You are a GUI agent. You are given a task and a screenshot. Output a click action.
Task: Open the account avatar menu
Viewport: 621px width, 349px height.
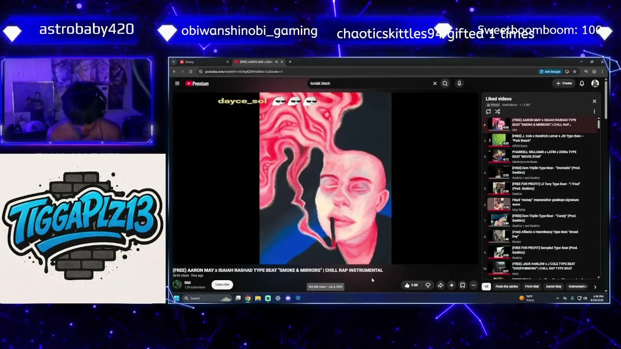595,83
